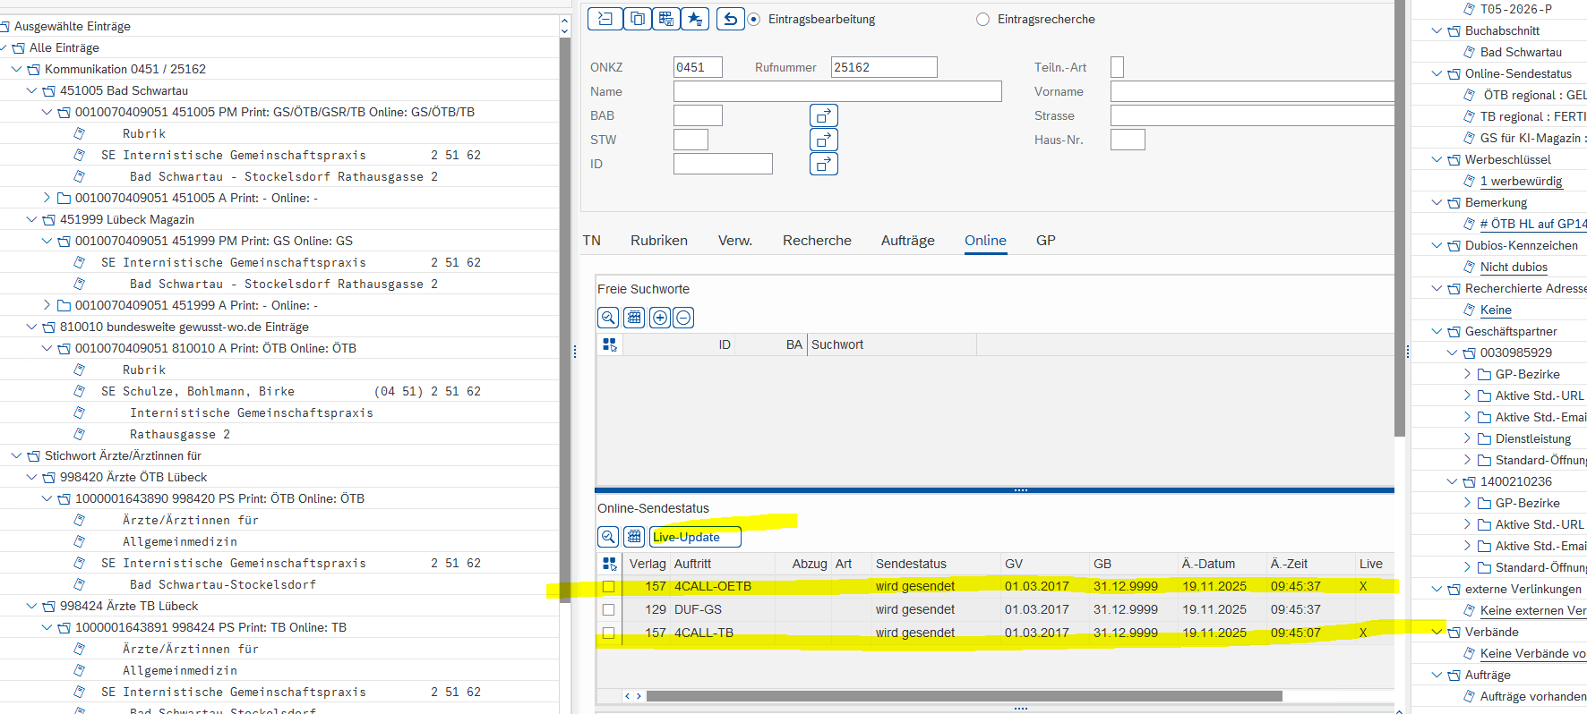Click the Sendestatus column header
This screenshot has width=1587, height=714.
[935, 564]
